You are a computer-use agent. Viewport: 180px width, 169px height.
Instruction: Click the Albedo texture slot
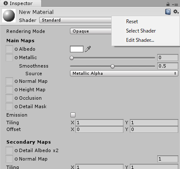(9, 49)
